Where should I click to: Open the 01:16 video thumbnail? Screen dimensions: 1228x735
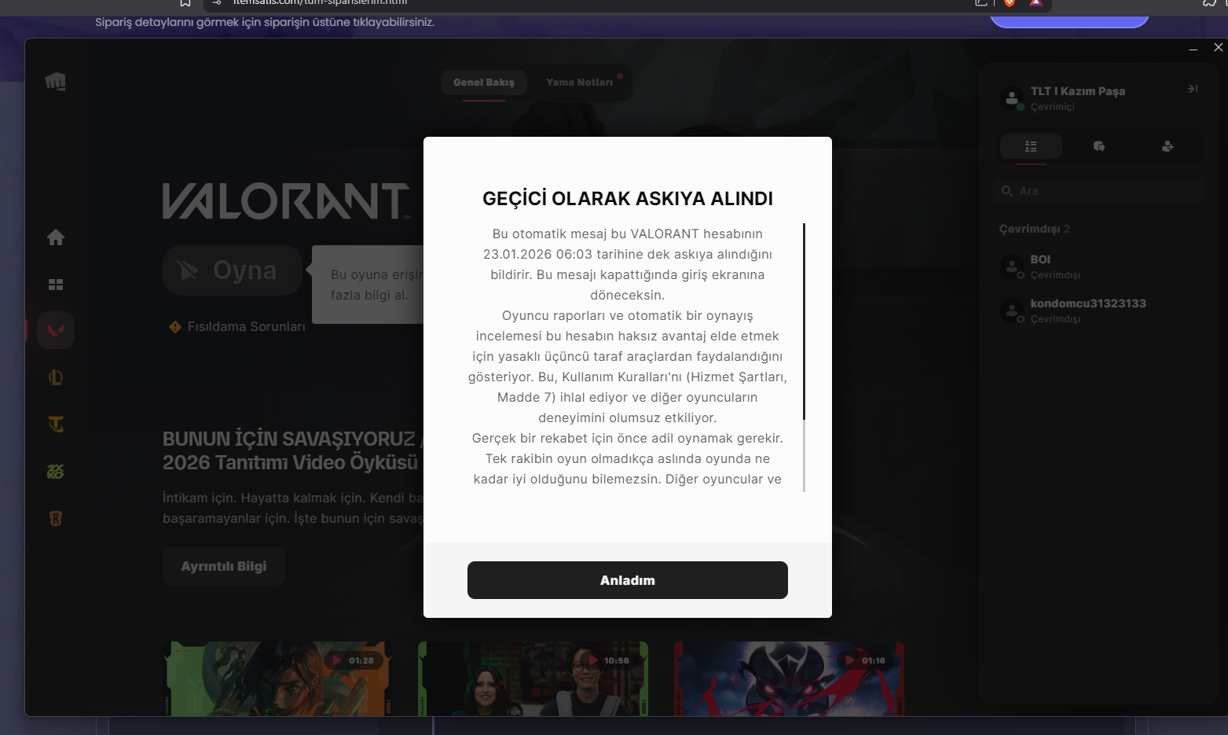[789, 678]
